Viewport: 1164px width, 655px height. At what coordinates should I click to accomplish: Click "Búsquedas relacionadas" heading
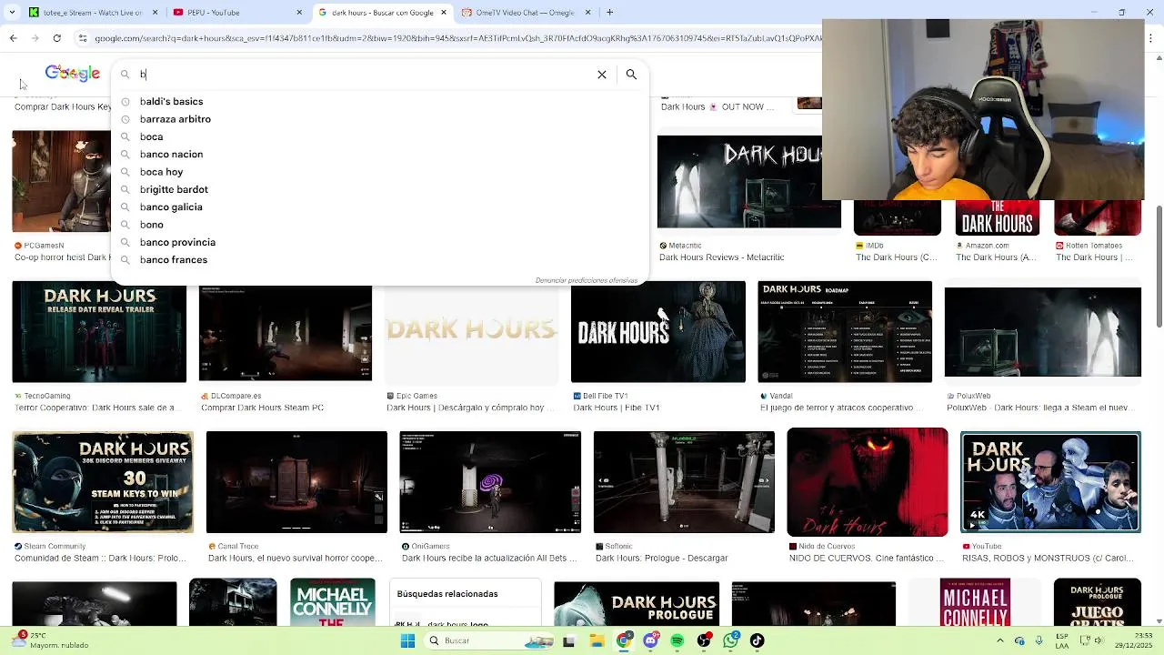447,594
